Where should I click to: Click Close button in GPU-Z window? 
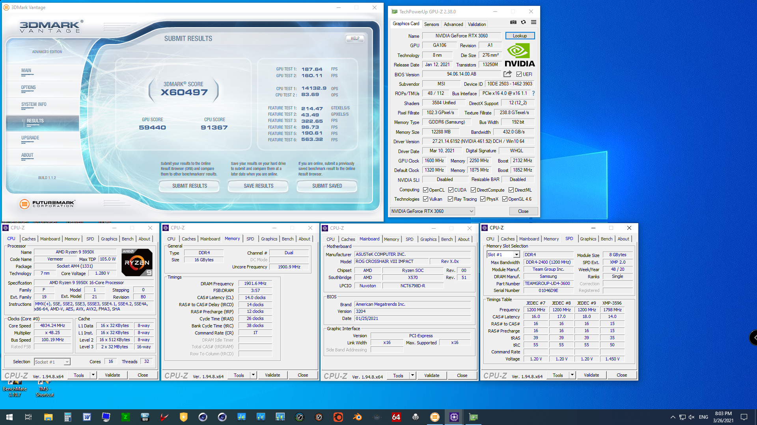click(523, 211)
